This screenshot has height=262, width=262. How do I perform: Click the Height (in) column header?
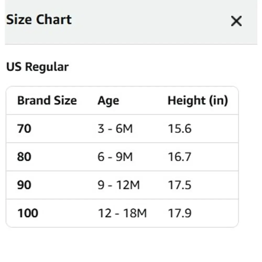point(198,101)
